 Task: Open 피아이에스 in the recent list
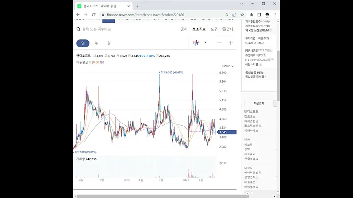(251, 131)
